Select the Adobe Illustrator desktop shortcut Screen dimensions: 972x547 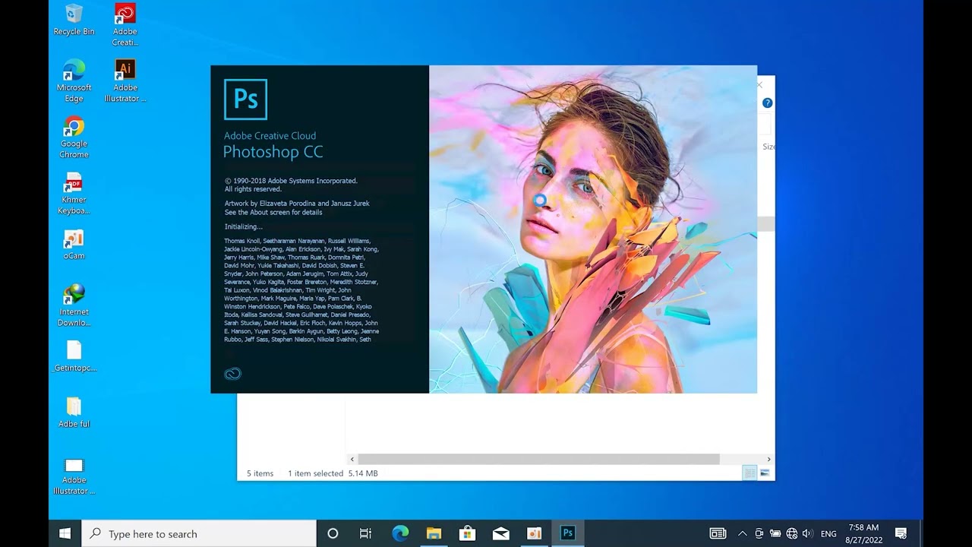click(125, 81)
